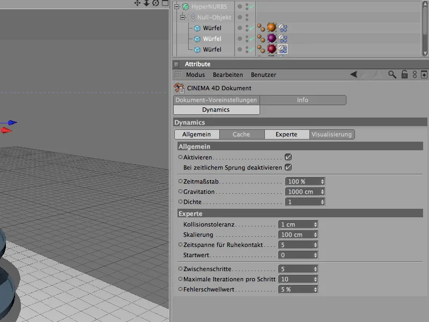Toggle Bei zeitlichem Sprung deaktivieren checkbox

coord(288,167)
